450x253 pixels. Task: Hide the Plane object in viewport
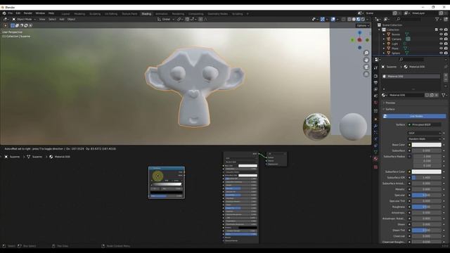441,48
